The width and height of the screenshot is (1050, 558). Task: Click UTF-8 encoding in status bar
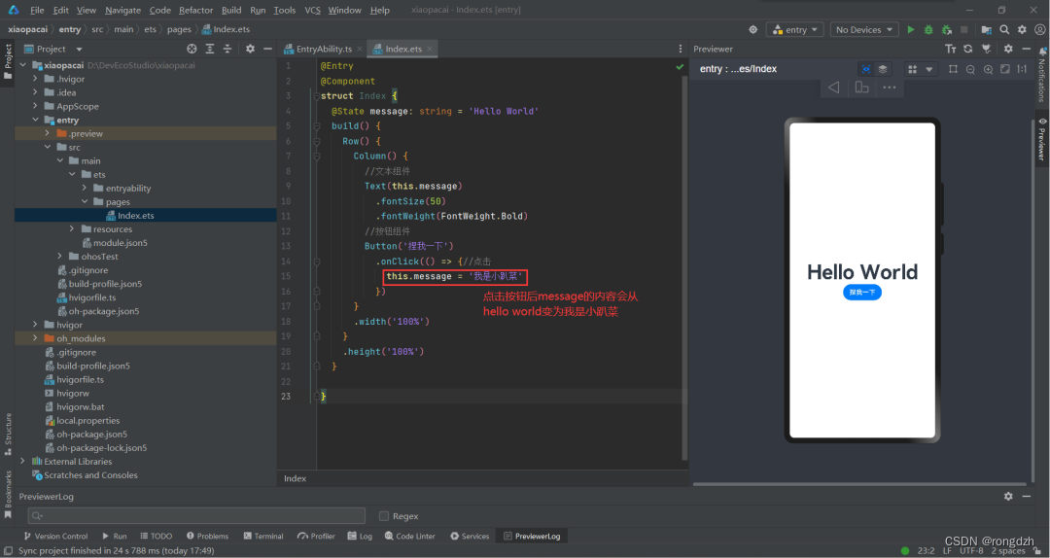[971, 550]
